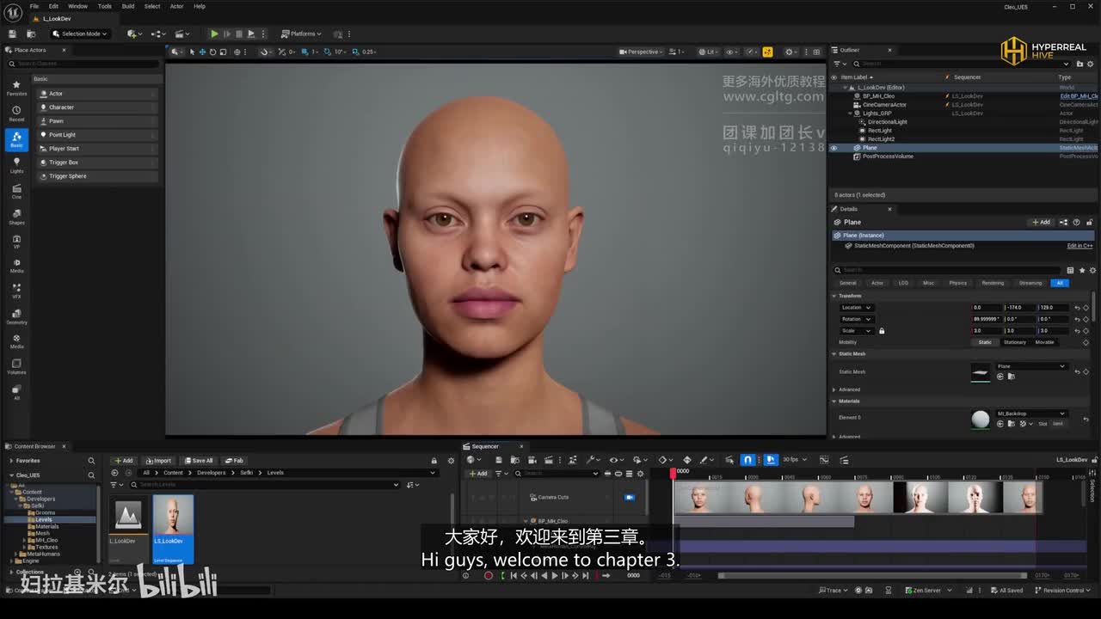Select the Lights category in Place Actors
Image resolution: width=1101 pixels, height=619 pixels.
coord(16,165)
